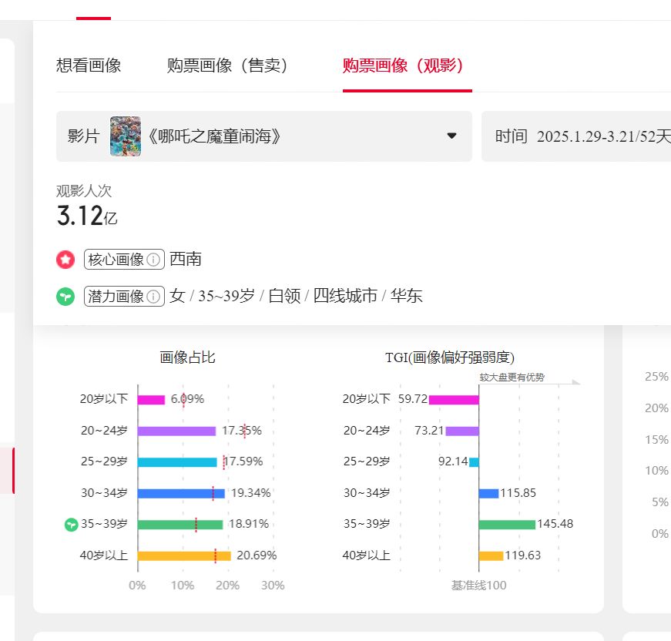Screen dimensions: 671x641
Task: Click info icon in 潜力画像 tag
Action: coord(153,296)
